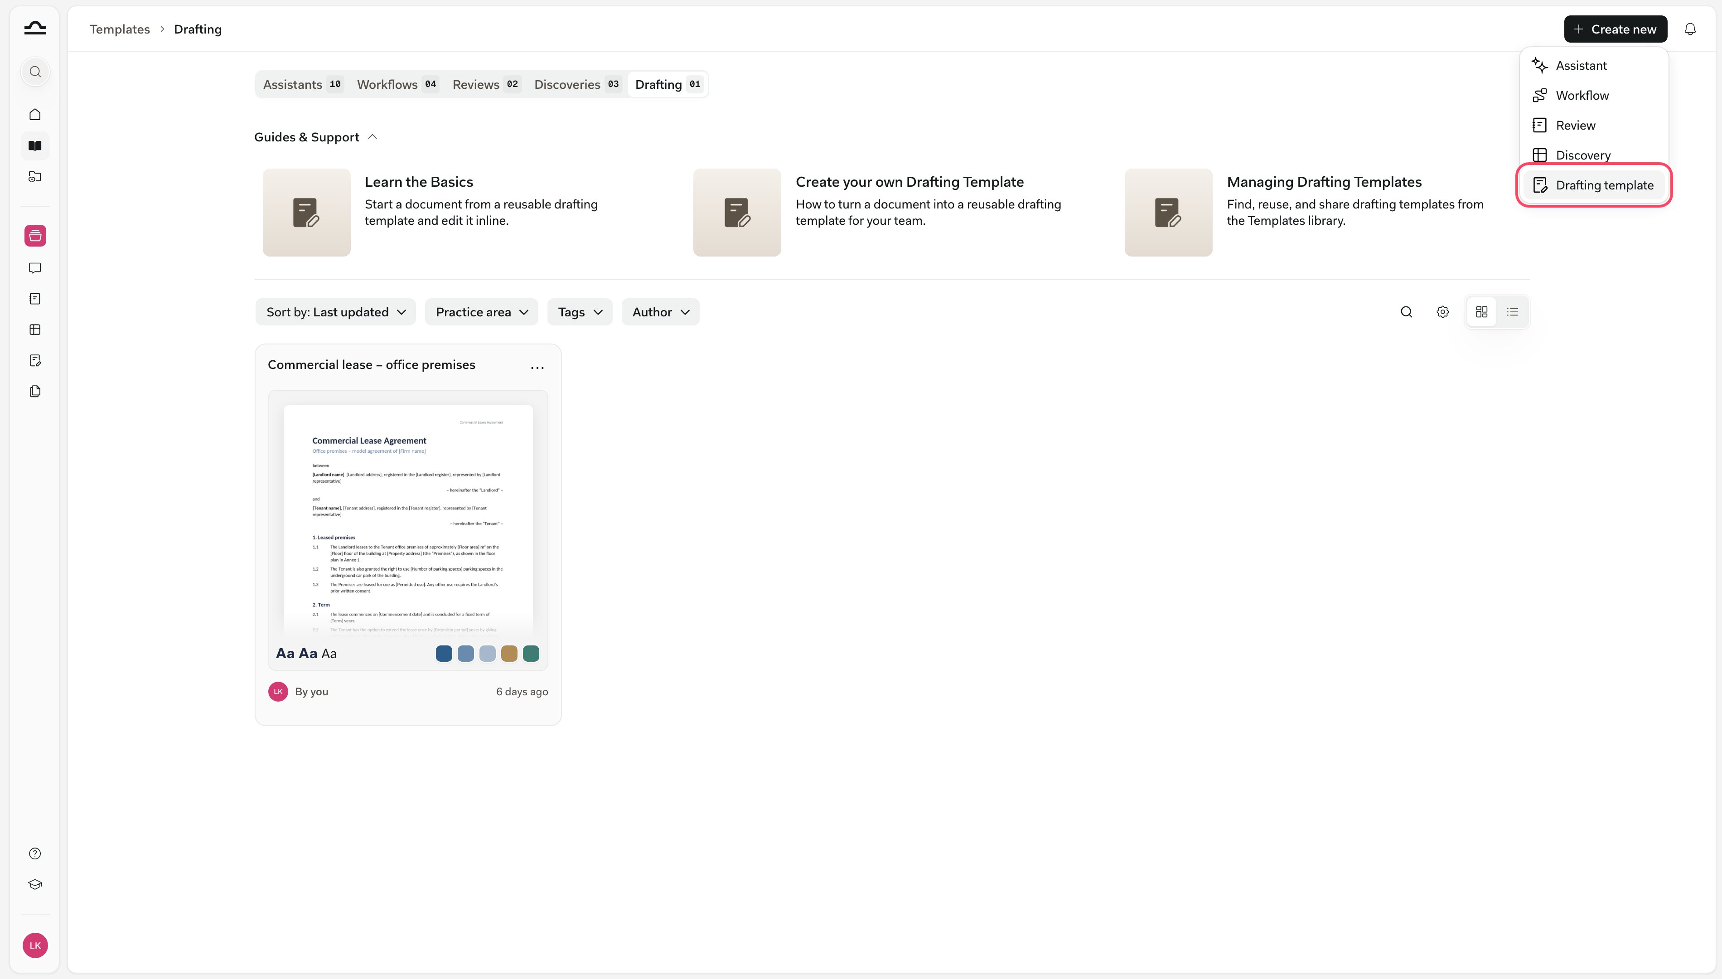1722x979 pixels.
Task: Collapse the Guides & Support section
Action: [316, 137]
